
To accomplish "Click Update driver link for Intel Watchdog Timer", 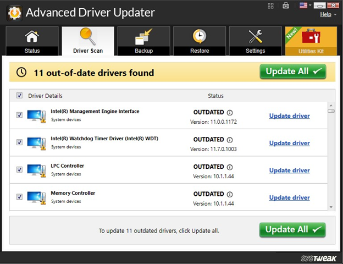I will [289, 143].
